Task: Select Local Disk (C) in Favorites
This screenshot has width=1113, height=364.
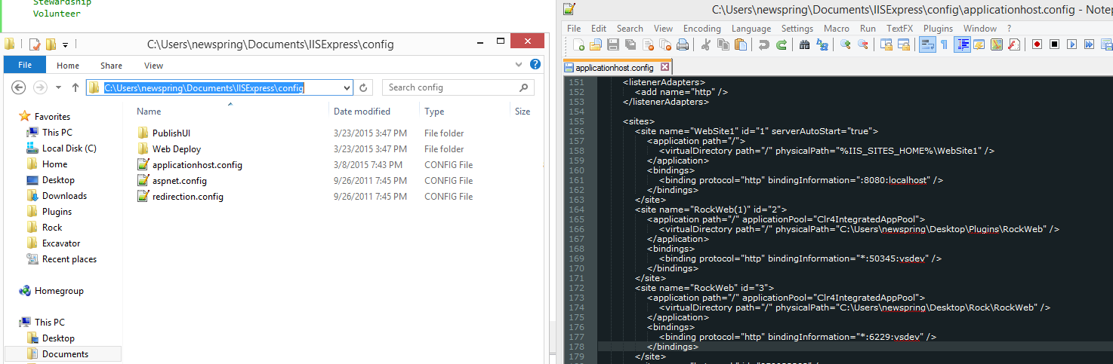Action: (x=69, y=148)
